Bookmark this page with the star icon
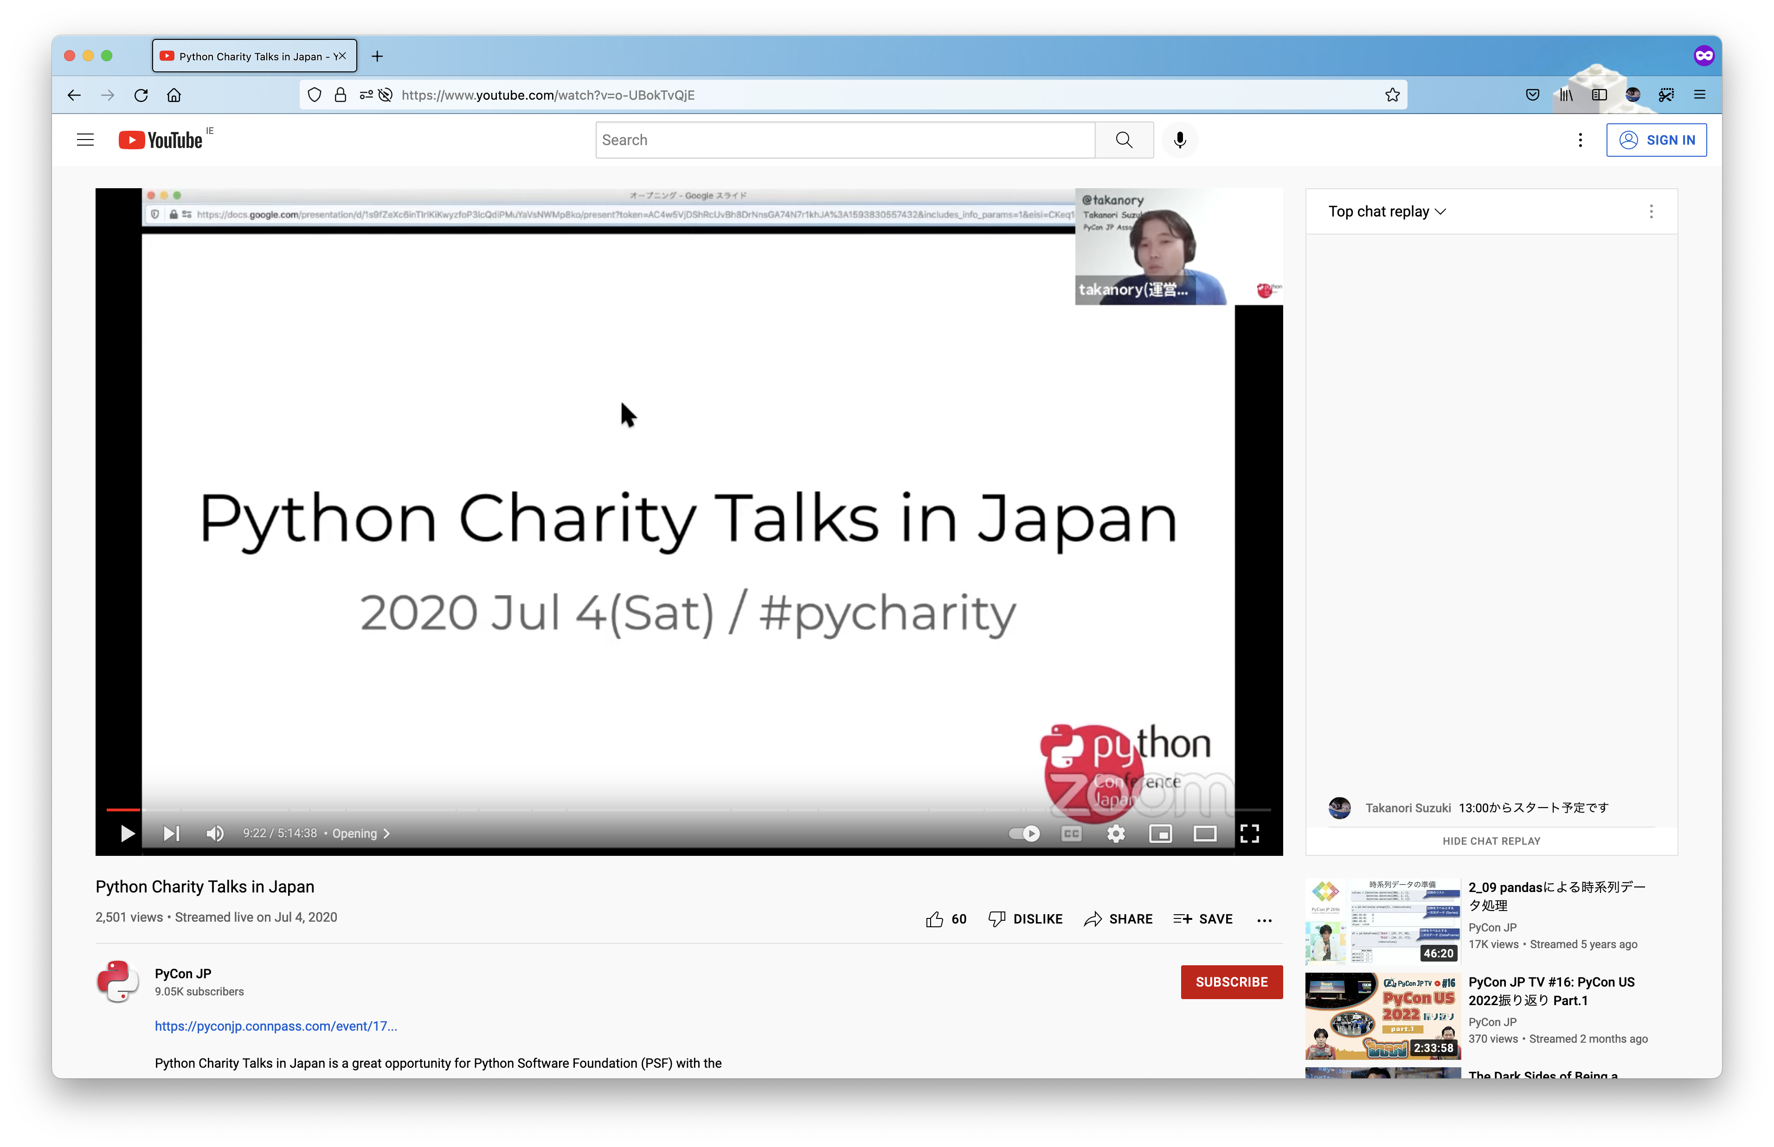 coord(1392,95)
